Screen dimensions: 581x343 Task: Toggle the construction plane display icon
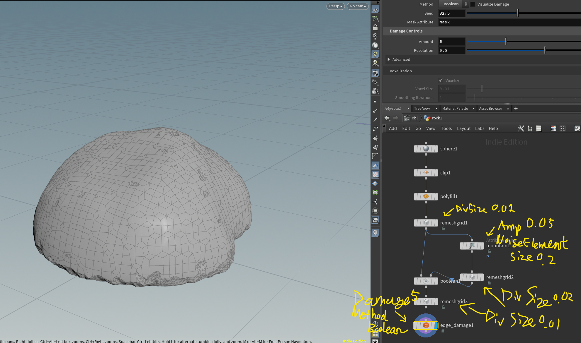point(375,10)
